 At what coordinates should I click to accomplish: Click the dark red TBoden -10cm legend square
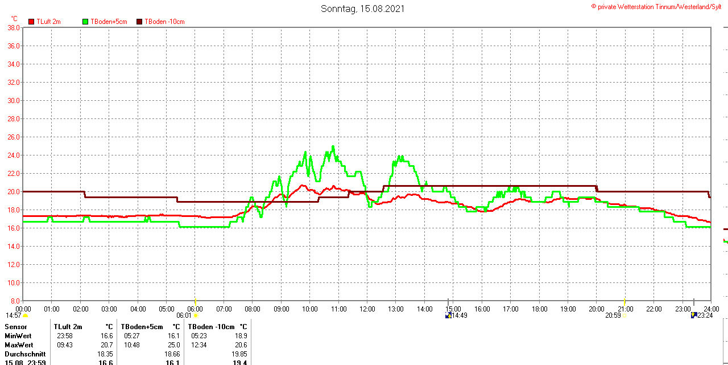(139, 22)
